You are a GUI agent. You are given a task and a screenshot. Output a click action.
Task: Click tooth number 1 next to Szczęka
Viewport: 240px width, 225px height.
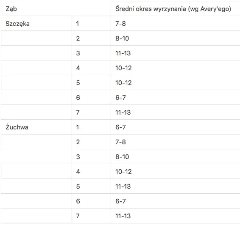click(78, 24)
